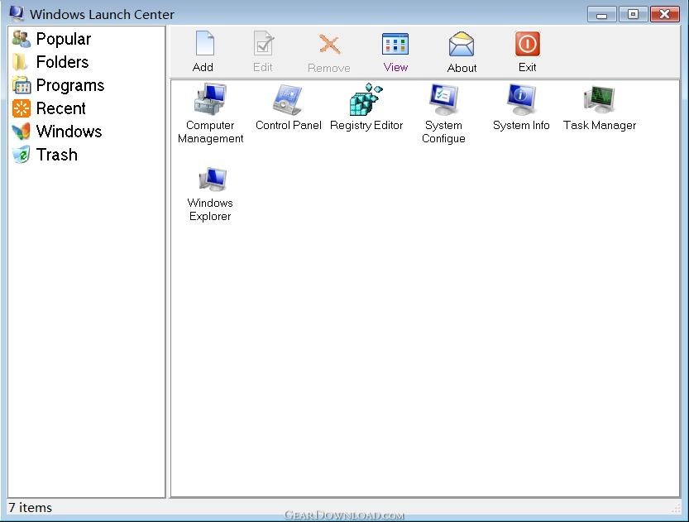
Task: Open the System Info monitor icon
Action: 521,99
